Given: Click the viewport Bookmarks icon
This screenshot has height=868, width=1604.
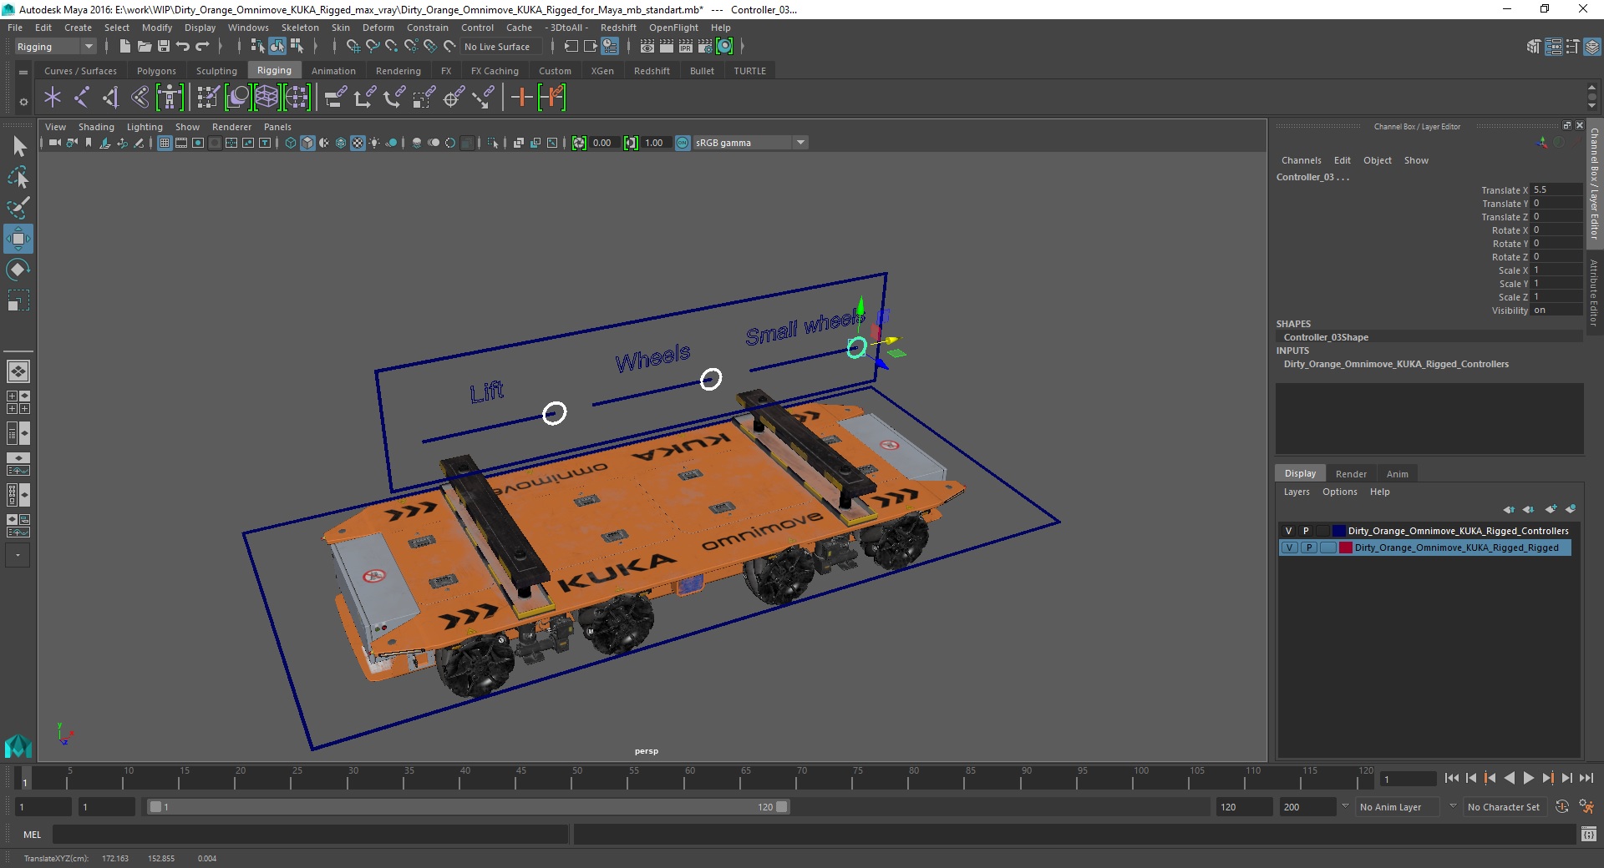Looking at the screenshot, I should pos(89,143).
